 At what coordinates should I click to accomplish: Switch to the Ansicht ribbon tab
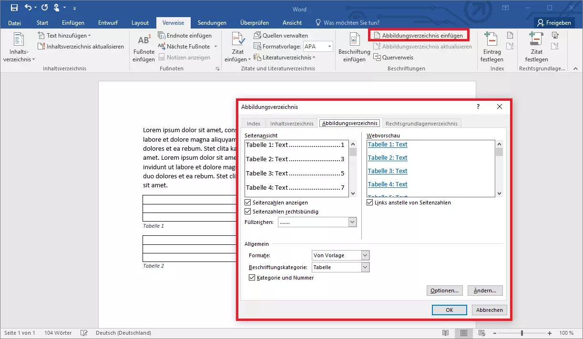click(292, 23)
